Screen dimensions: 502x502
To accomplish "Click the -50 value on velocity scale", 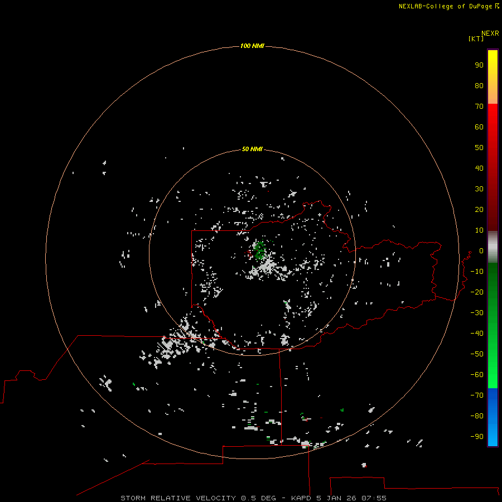I will [477, 354].
